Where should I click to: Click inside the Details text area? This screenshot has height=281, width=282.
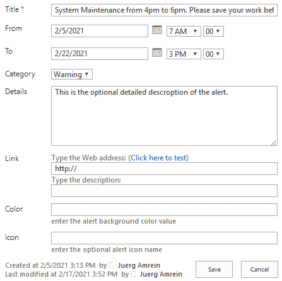[x=164, y=116]
